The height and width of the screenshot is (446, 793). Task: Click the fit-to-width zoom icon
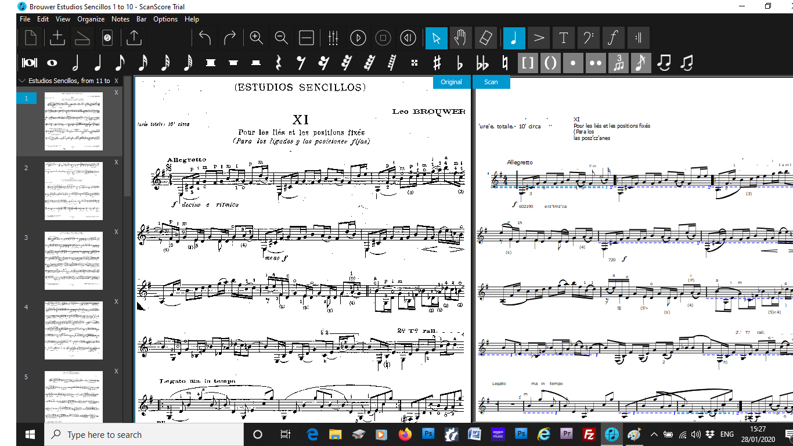(307, 38)
